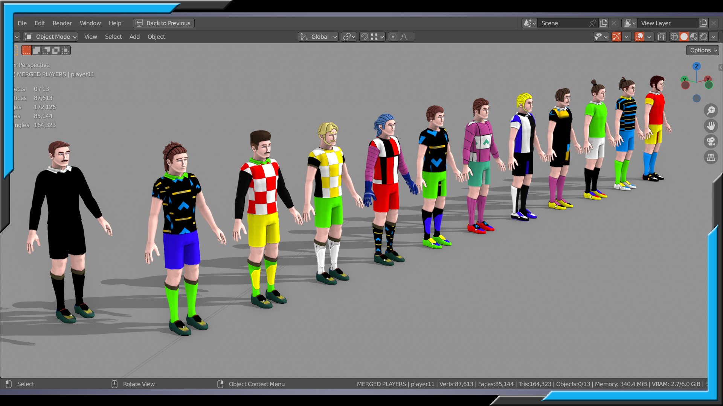723x406 pixels.
Task: Switch viewport shading to Wireframe
Action: [674, 36]
